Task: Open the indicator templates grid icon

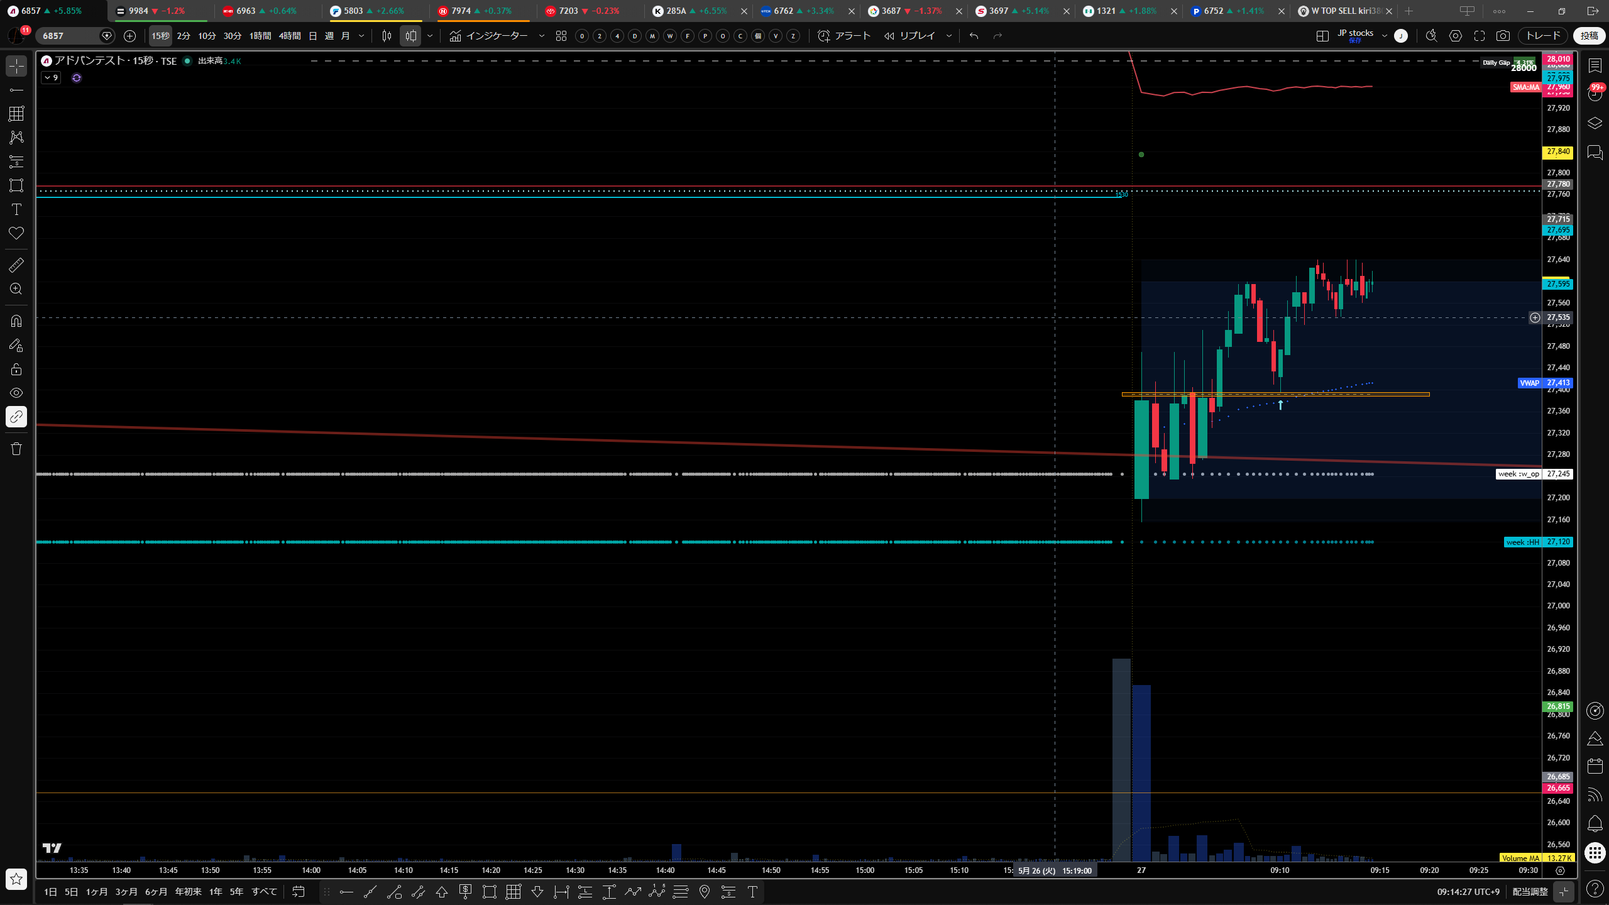Action: click(561, 36)
